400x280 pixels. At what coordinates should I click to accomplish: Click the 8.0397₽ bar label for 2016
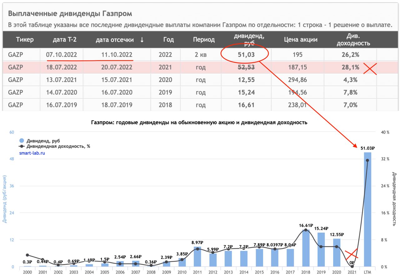coord(275,245)
